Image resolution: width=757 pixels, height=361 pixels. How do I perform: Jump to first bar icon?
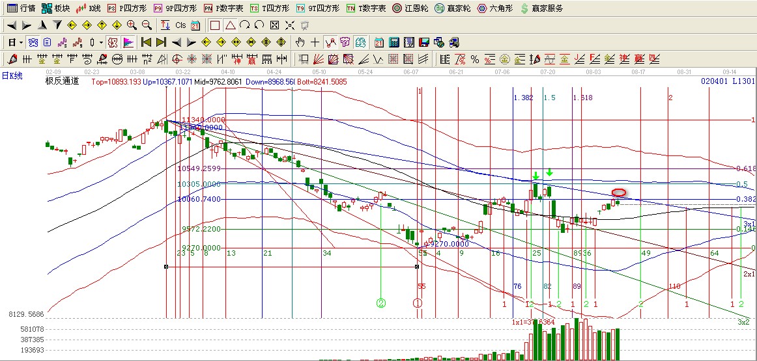[147, 42]
